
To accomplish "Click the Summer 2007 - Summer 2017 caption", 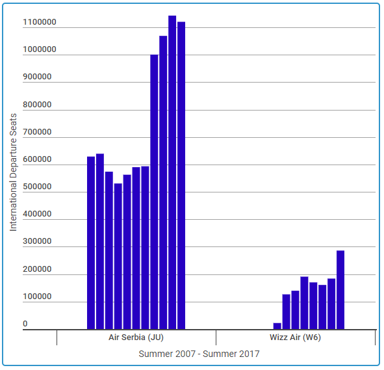I will (199, 354).
